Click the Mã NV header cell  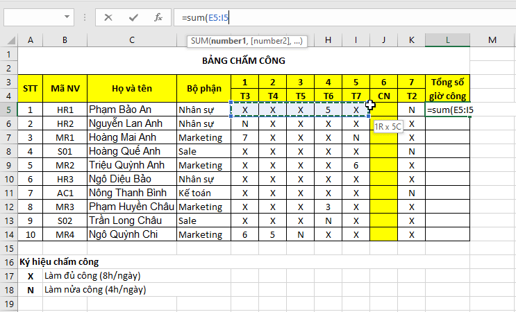(65, 88)
